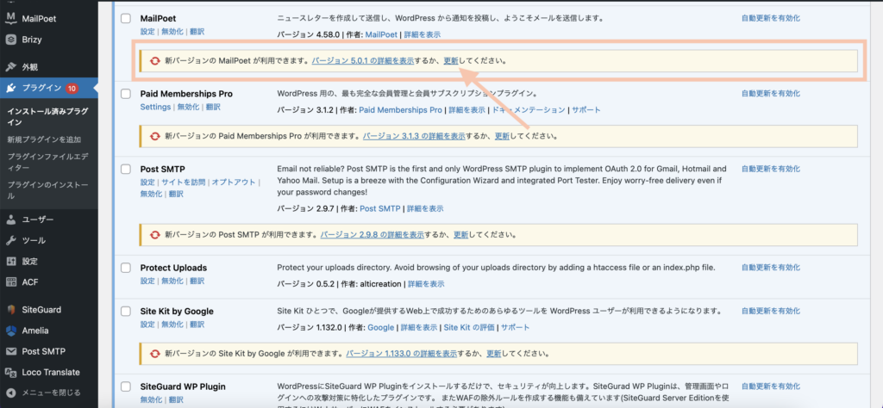Image resolution: width=883 pixels, height=408 pixels.
Task: Click the SiteGuard shield icon
Action: [x=10, y=309]
